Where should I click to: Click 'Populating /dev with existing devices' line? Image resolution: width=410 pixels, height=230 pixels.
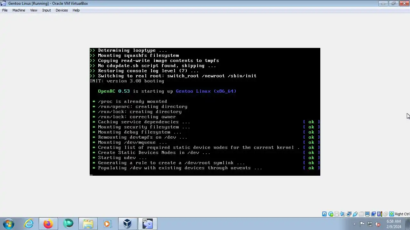point(180,168)
